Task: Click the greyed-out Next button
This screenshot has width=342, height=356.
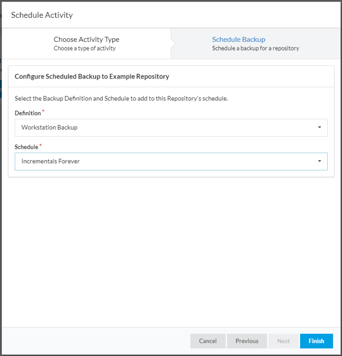Action: pyautogui.click(x=283, y=341)
